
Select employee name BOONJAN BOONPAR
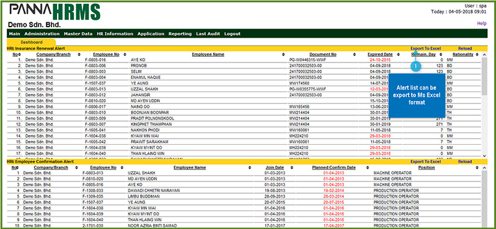click(149, 113)
